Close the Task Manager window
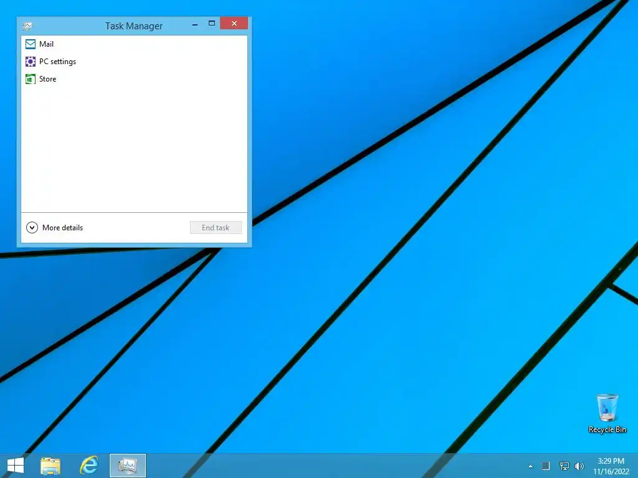 coord(234,23)
